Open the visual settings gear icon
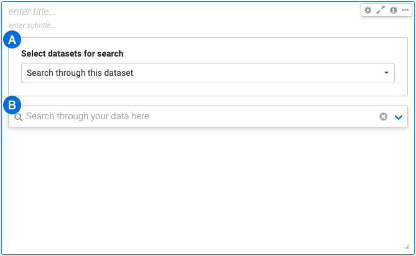Image resolution: width=416 pixels, height=256 pixels. click(368, 11)
